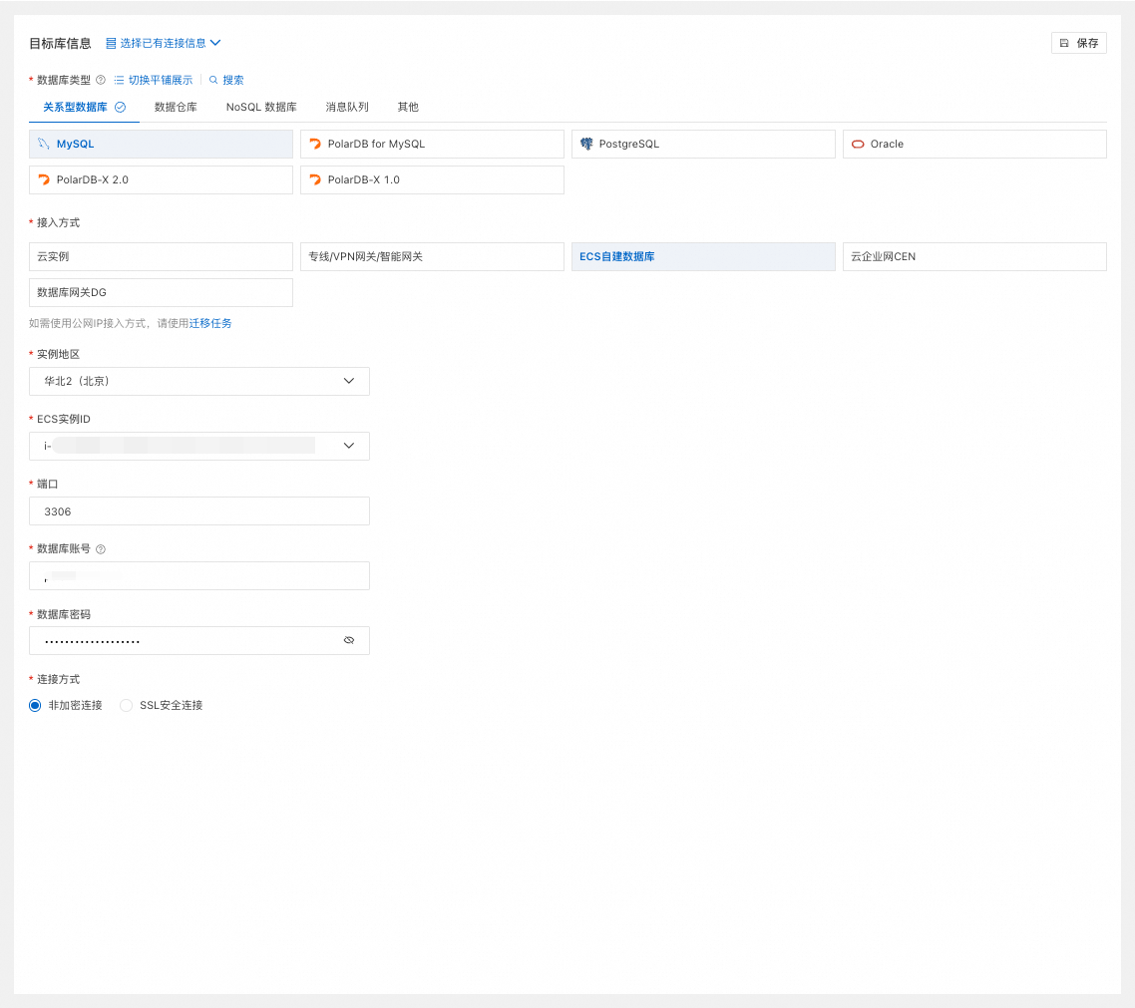The height and width of the screenshot is (1008, 1135).
Task: Choose 数据库网关DG access method
Action: [x=161, y=292]
